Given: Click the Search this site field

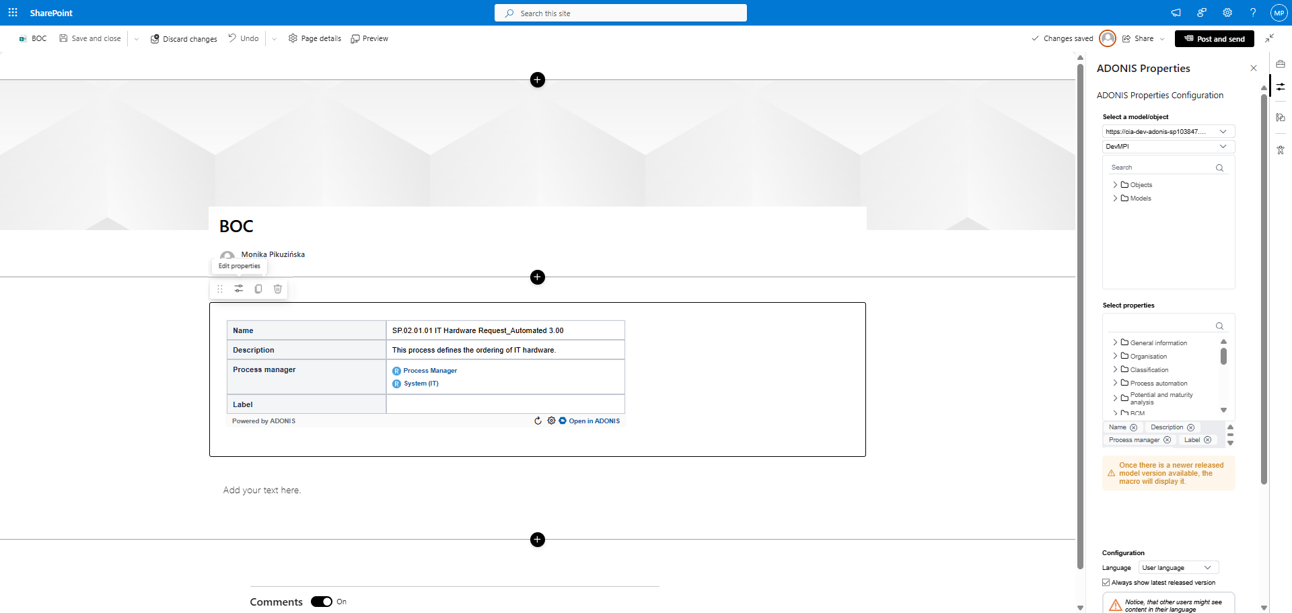Looking at the screenshot, I should [620, 13].
